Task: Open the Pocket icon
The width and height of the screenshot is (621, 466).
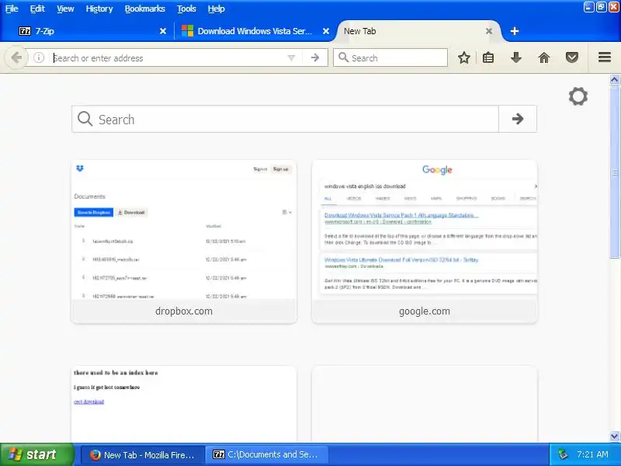Action: click(572, 57)
